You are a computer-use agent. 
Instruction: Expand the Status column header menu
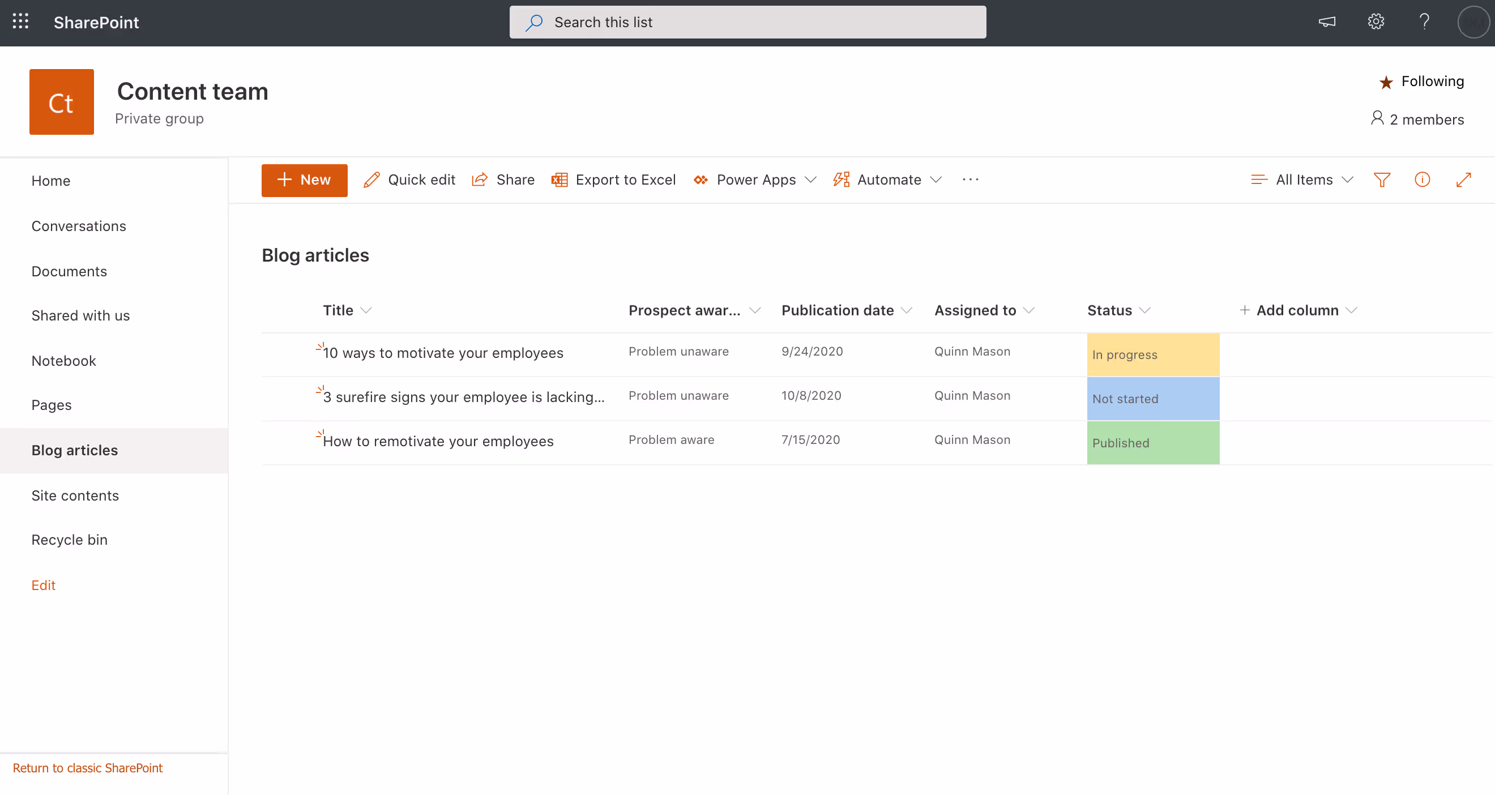click(x=1144, y=310)
